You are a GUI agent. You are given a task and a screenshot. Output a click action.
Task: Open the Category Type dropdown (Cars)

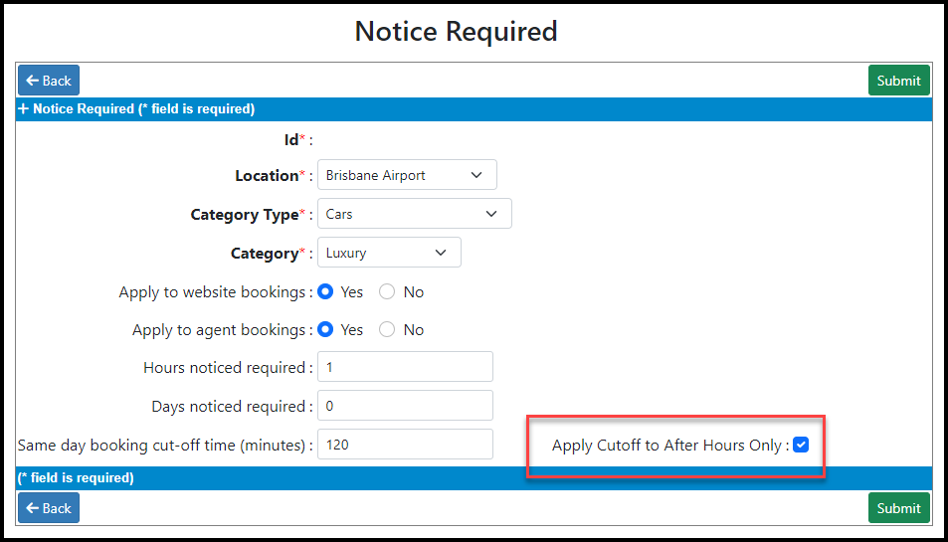pyautogui.click(x=415, y=213)
